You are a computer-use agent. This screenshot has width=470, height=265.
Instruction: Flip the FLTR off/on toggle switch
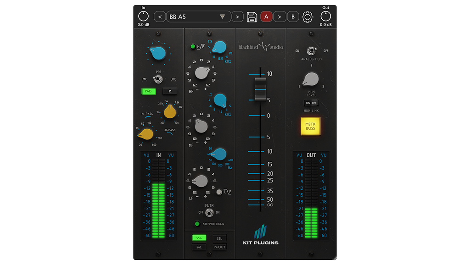[209, 212]
